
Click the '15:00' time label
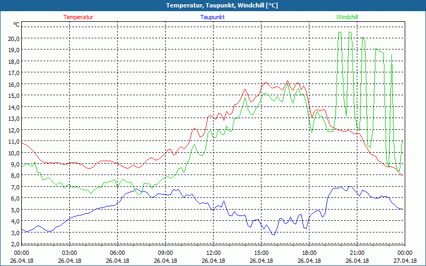(261, 253)
